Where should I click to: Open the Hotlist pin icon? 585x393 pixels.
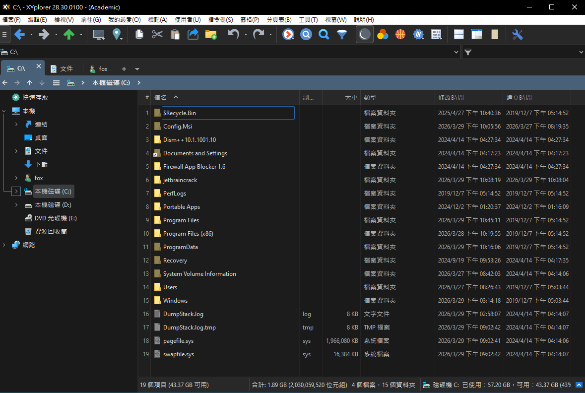coord(117,35)
